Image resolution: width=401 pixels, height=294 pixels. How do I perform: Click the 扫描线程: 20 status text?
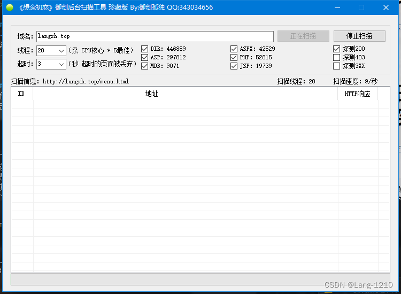click(296, 82)
